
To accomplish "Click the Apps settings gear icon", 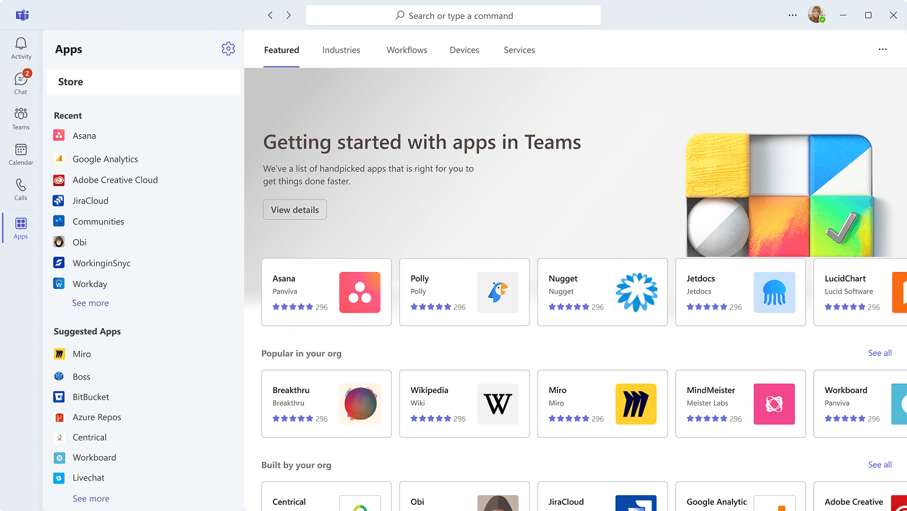I will pyautogui.click(x=228, y=49).
